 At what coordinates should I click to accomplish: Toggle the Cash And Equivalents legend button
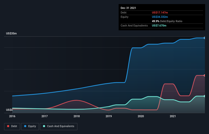[x=59, y=126]
